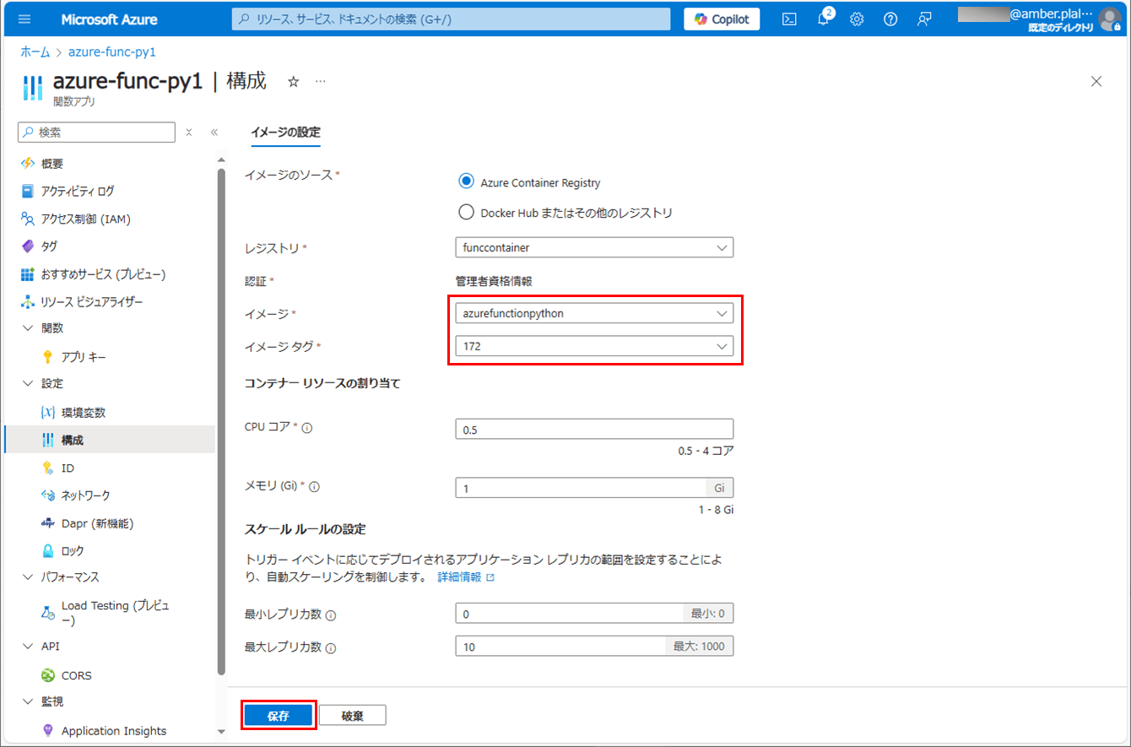1131x747 pixels.
Task: Launch Copilot from the top bar
Action: pyautogui.click(x=722, y=19)
